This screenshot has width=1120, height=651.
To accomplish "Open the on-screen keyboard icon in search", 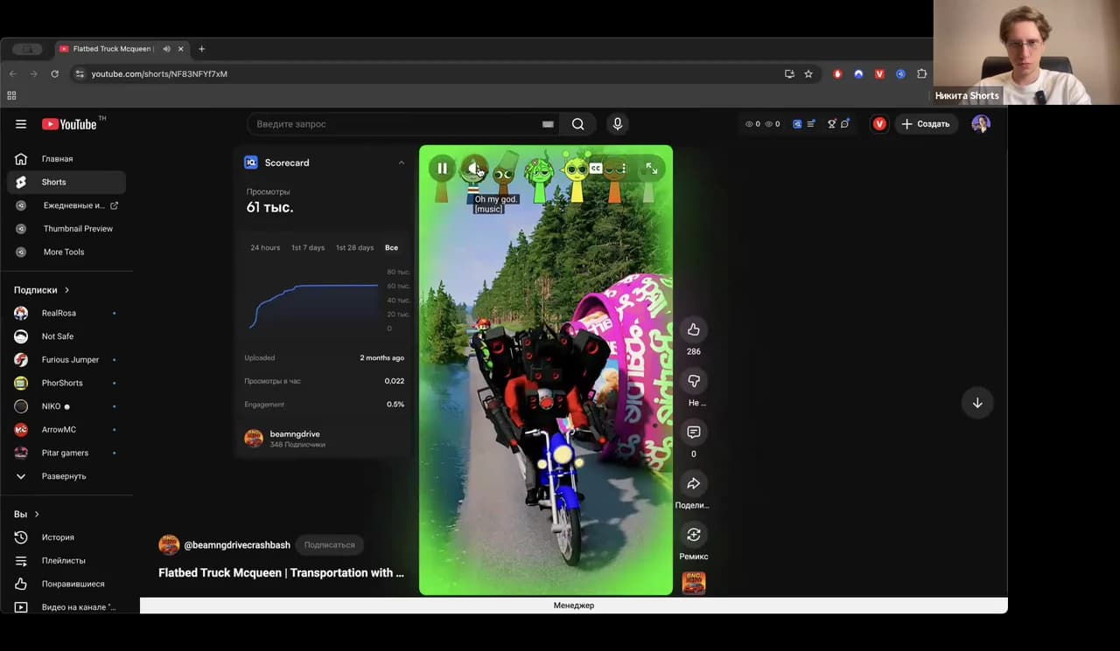I will 548,124.
